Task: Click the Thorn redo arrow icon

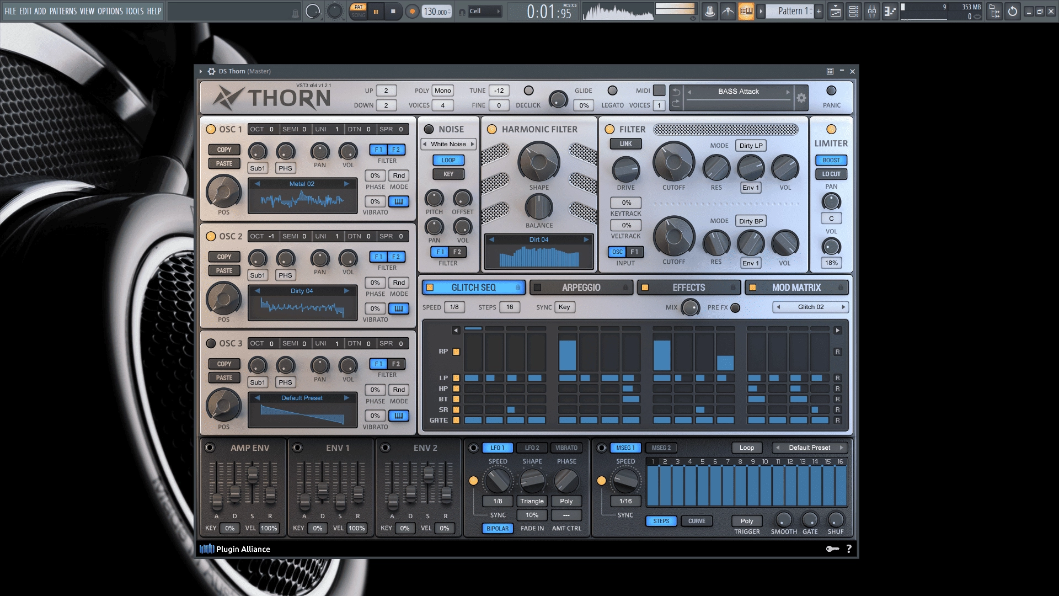Action: 676,104
